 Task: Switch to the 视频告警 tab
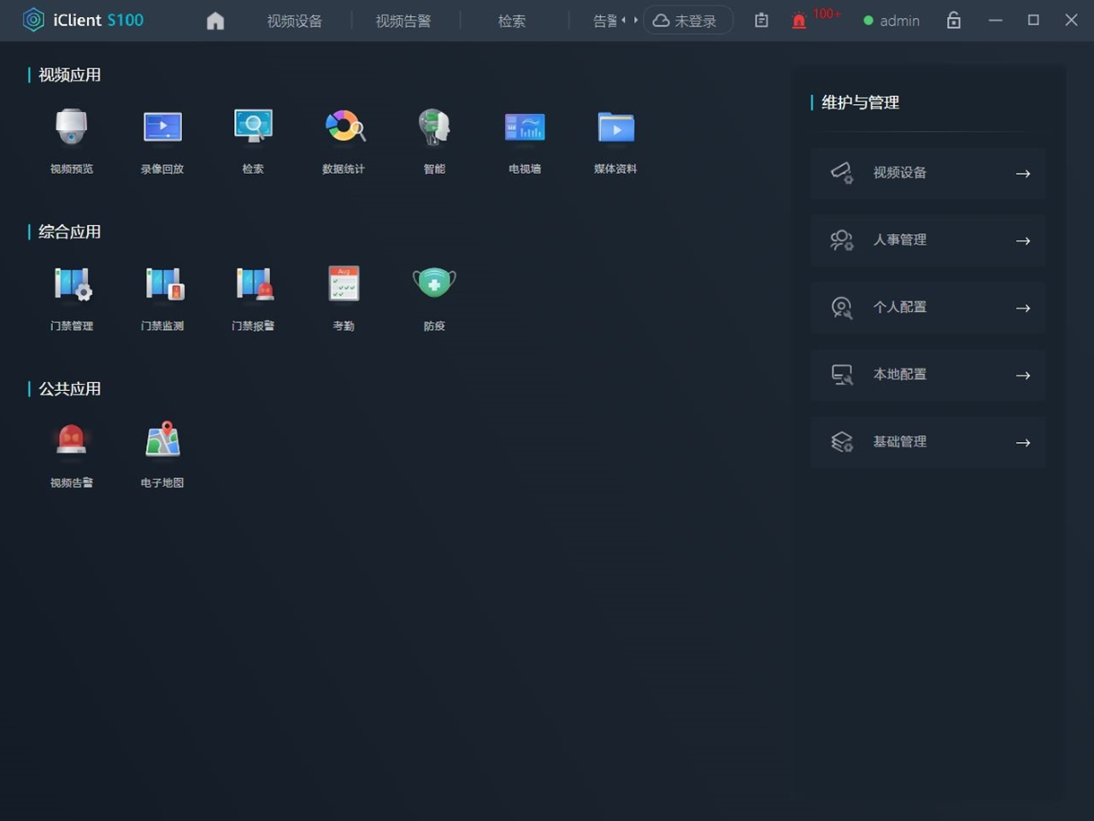pos(403,21)
